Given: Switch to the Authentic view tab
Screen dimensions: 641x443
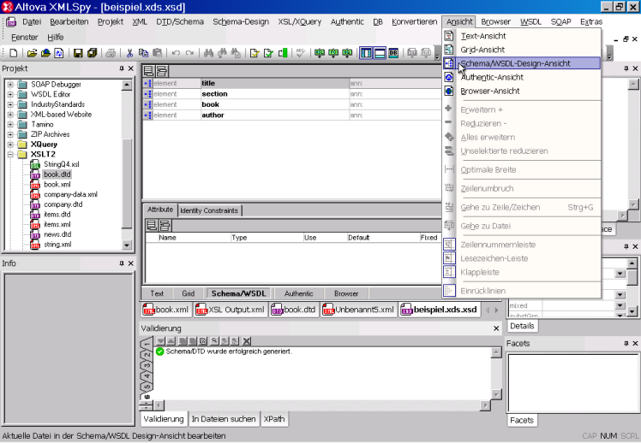Looking at the screenshot, I should (299, 293).
